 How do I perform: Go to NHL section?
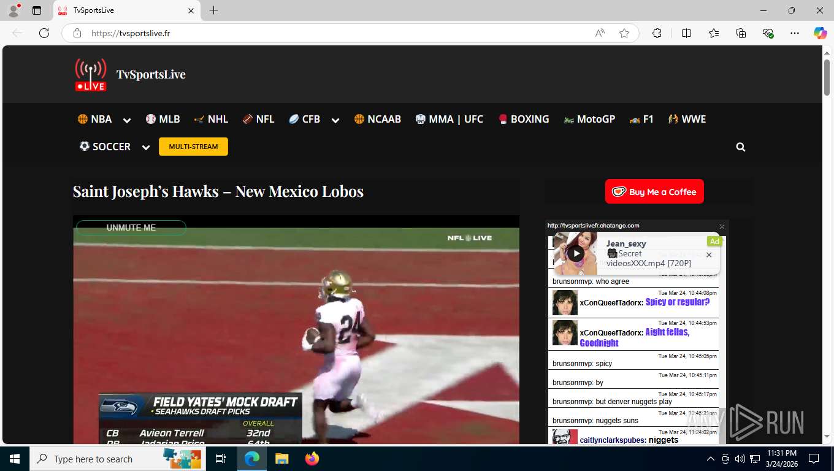click(x=210, y=119)
